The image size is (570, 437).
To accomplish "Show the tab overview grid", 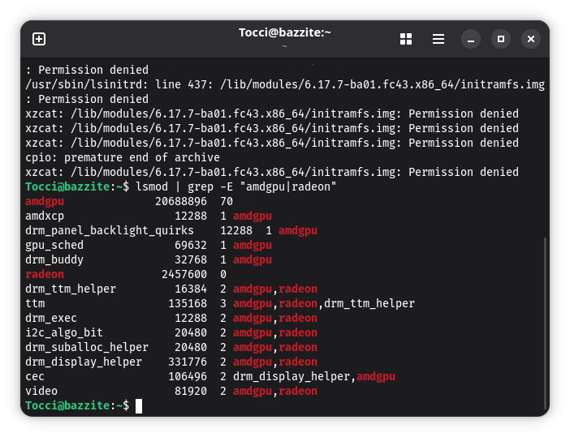I will [406, 39].
